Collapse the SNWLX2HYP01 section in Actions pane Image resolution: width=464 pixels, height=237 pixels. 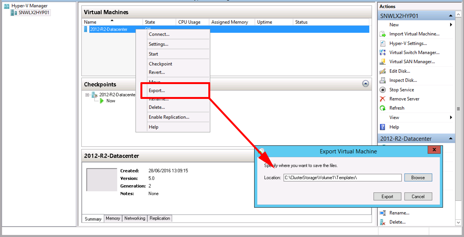[x=451, y=16]
